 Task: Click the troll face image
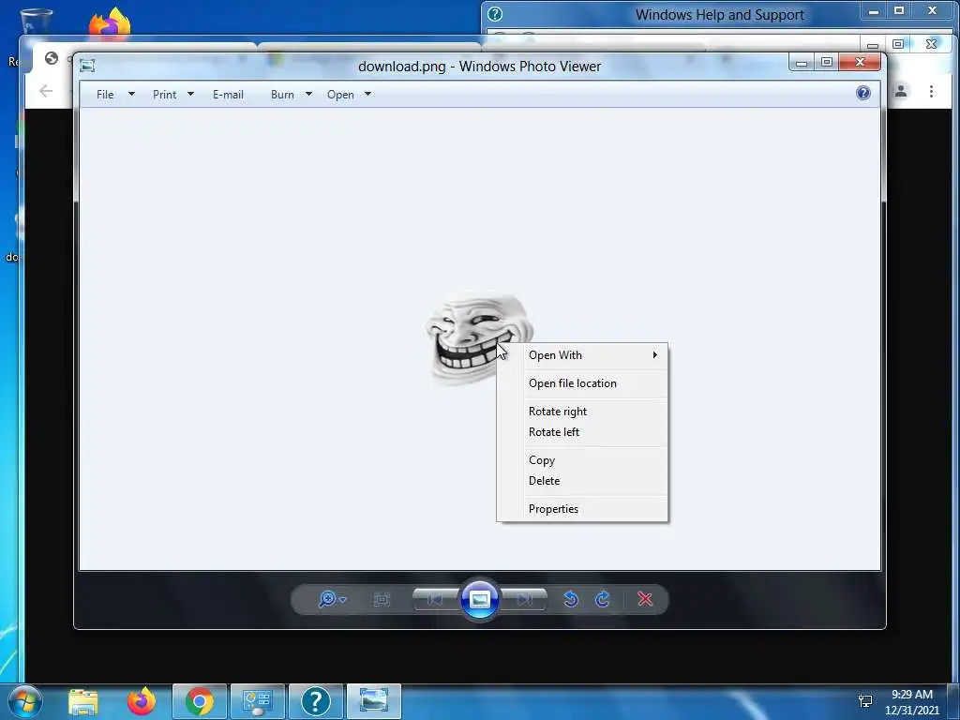[x=478, y=337]
